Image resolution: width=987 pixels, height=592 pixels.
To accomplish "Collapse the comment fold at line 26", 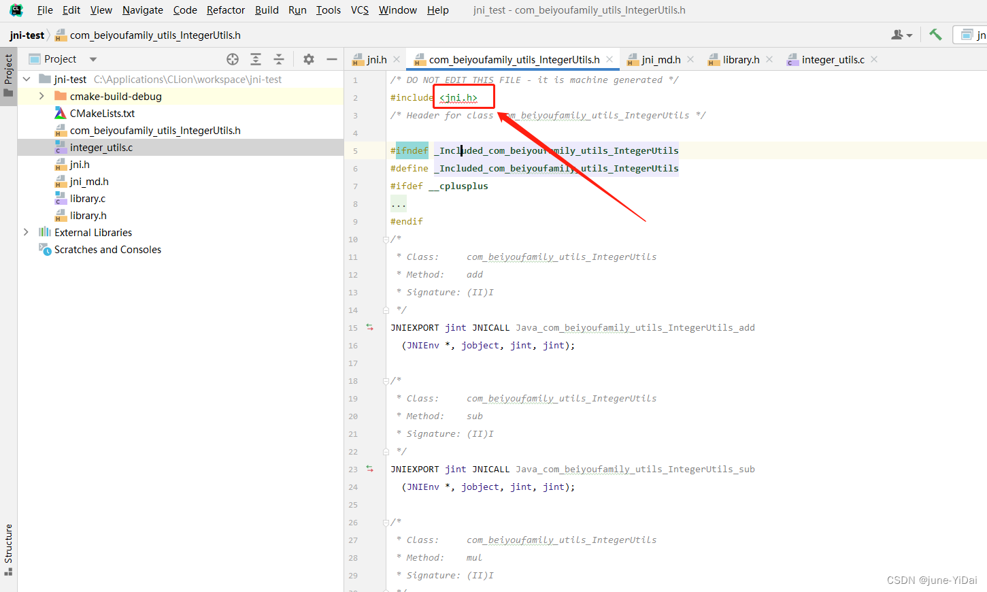I will click(386, 523).
